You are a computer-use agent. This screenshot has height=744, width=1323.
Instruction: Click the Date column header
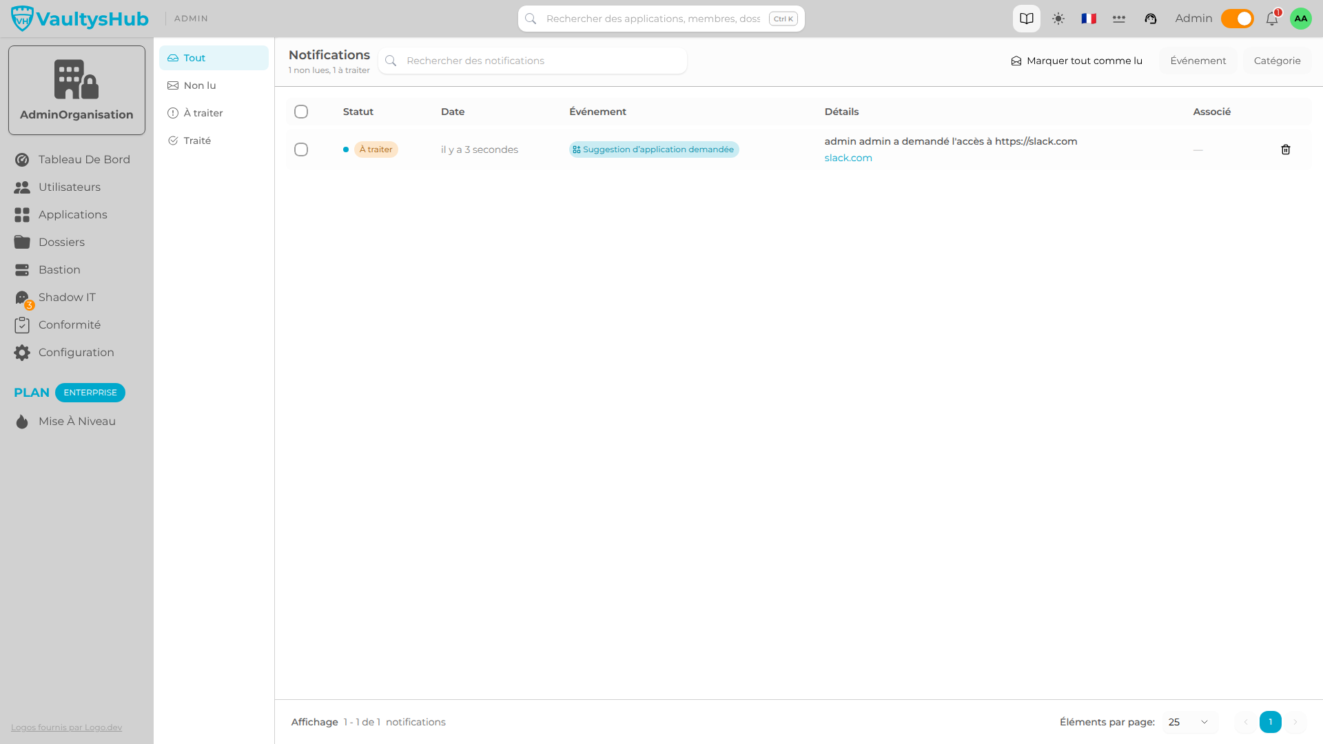pyautogui.click(x=453, y=112)
